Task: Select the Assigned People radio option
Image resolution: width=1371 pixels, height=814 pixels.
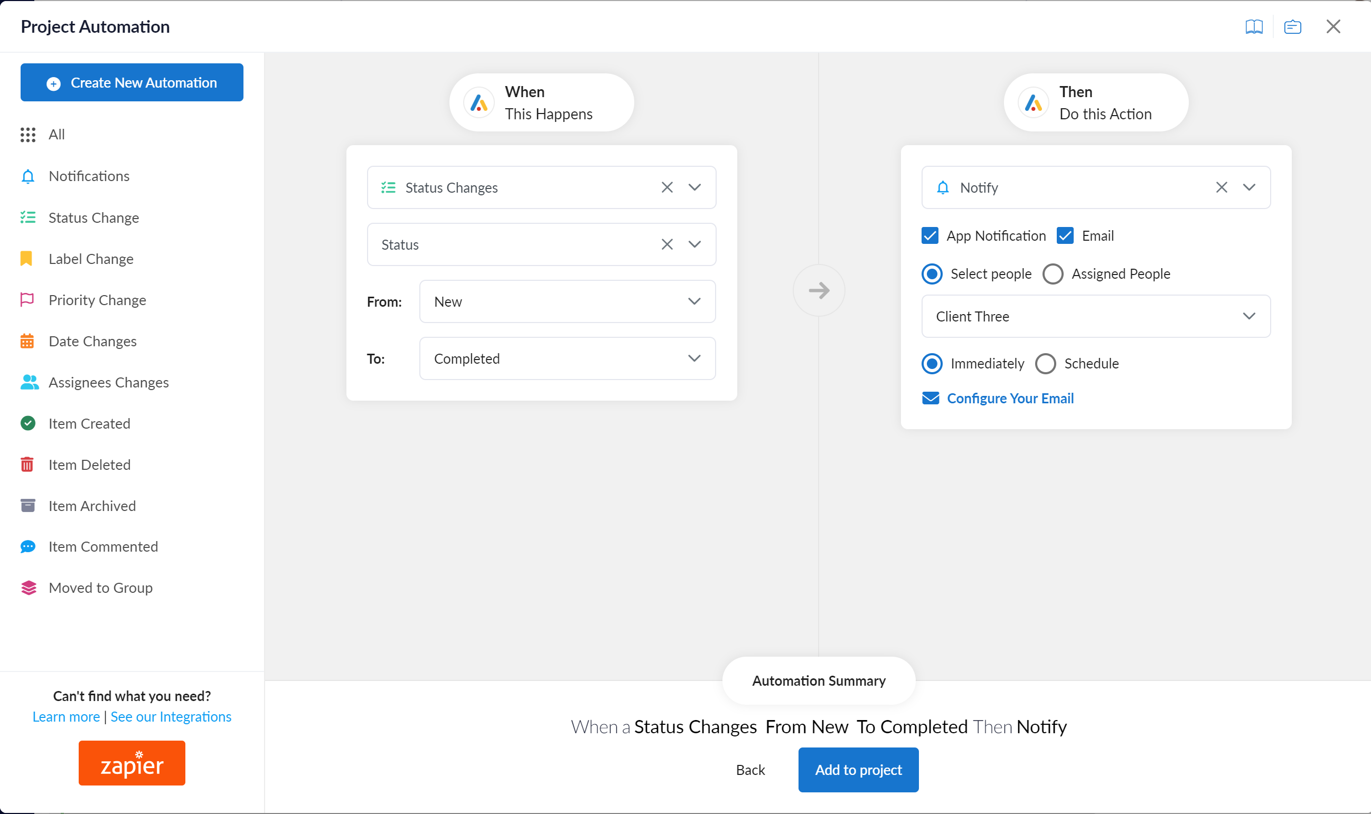Action: [1053, 274]
